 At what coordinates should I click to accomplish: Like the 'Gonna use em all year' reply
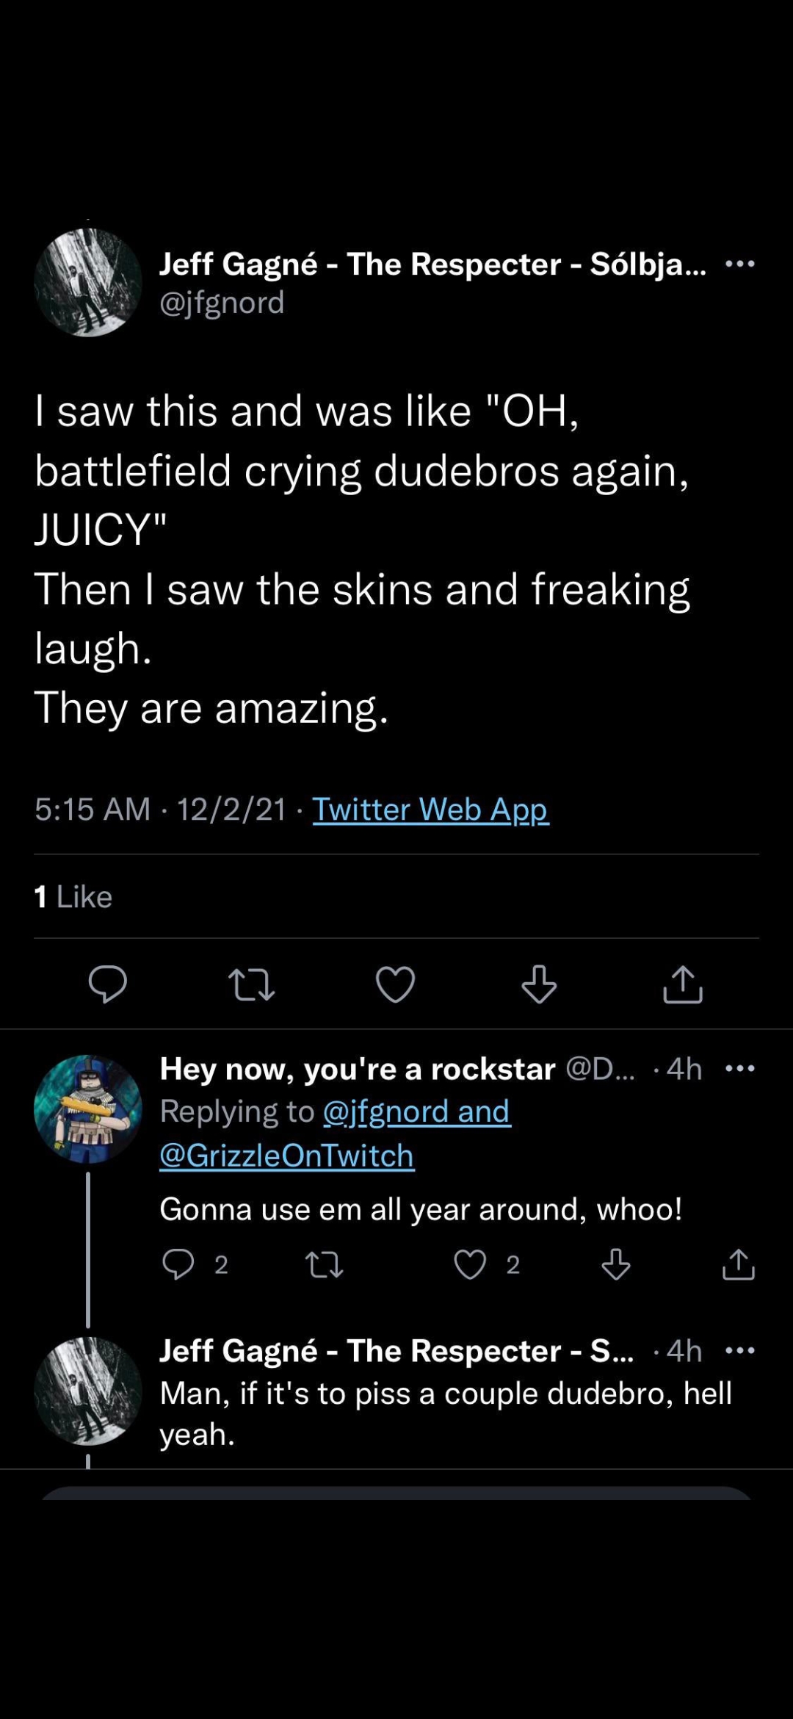[470, 1264]
